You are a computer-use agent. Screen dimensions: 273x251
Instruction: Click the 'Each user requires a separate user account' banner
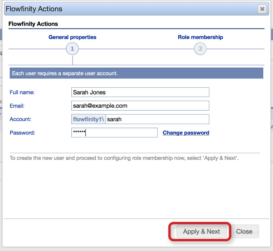(136, 73)
